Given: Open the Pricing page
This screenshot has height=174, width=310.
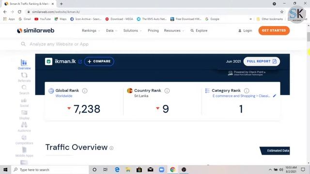Looking at the screenshot, I should (x=153, y=30).
